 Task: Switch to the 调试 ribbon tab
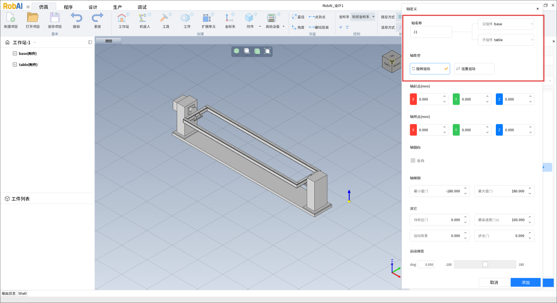click(142, 7)
